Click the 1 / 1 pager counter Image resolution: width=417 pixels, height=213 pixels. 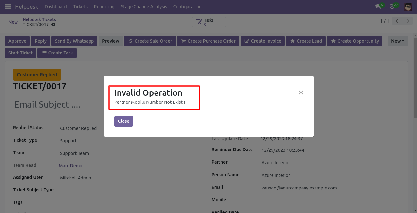(x=385, y=21)
